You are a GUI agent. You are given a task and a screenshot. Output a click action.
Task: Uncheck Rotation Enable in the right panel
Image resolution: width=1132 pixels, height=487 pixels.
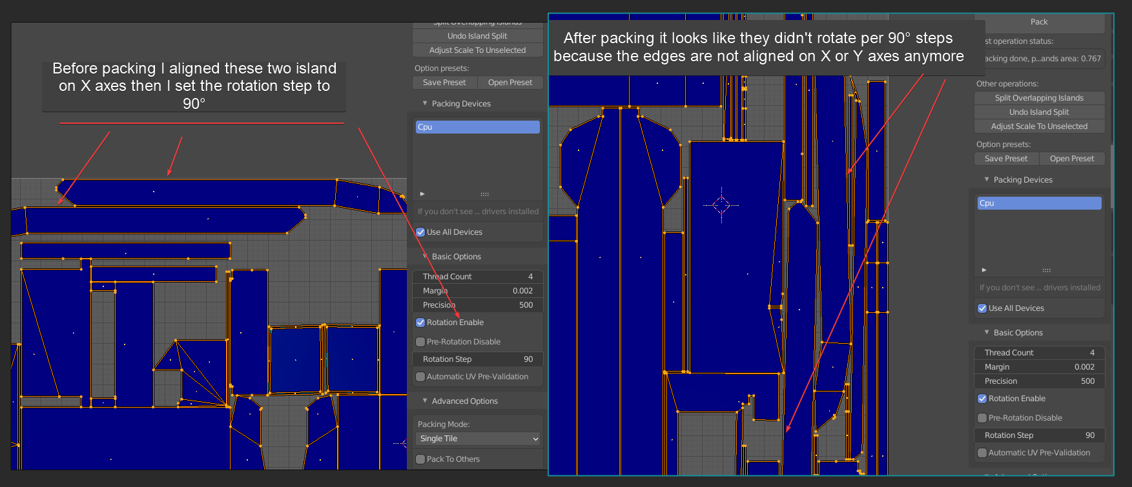click(x=982, y=399)
